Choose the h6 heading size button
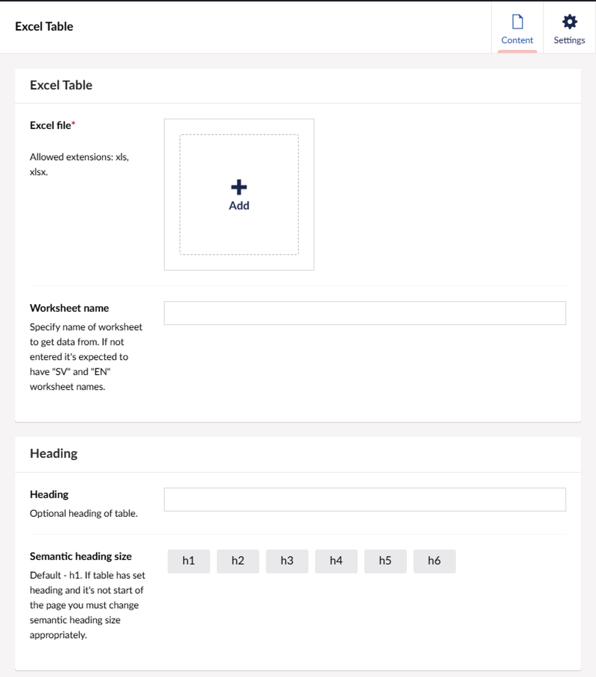 pos(434,561)
